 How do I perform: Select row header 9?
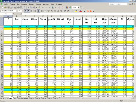point(2,42)
